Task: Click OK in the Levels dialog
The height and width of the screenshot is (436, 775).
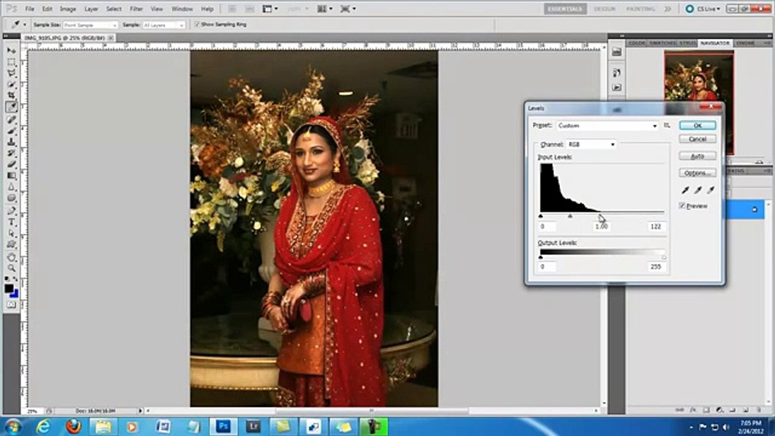Action: click(x=697, y=125)
